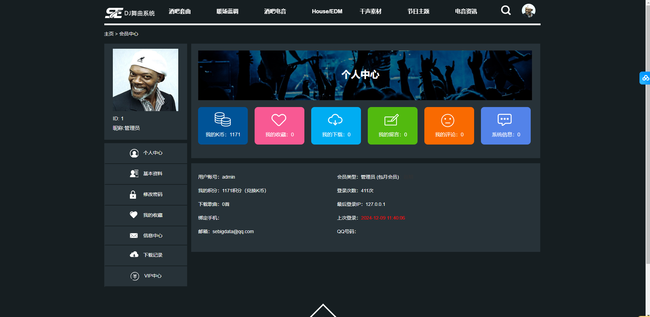This screenshot has width=650, height=317.
Task: Click the DJ舞曲系统 logo
Action: pos(130,13)
